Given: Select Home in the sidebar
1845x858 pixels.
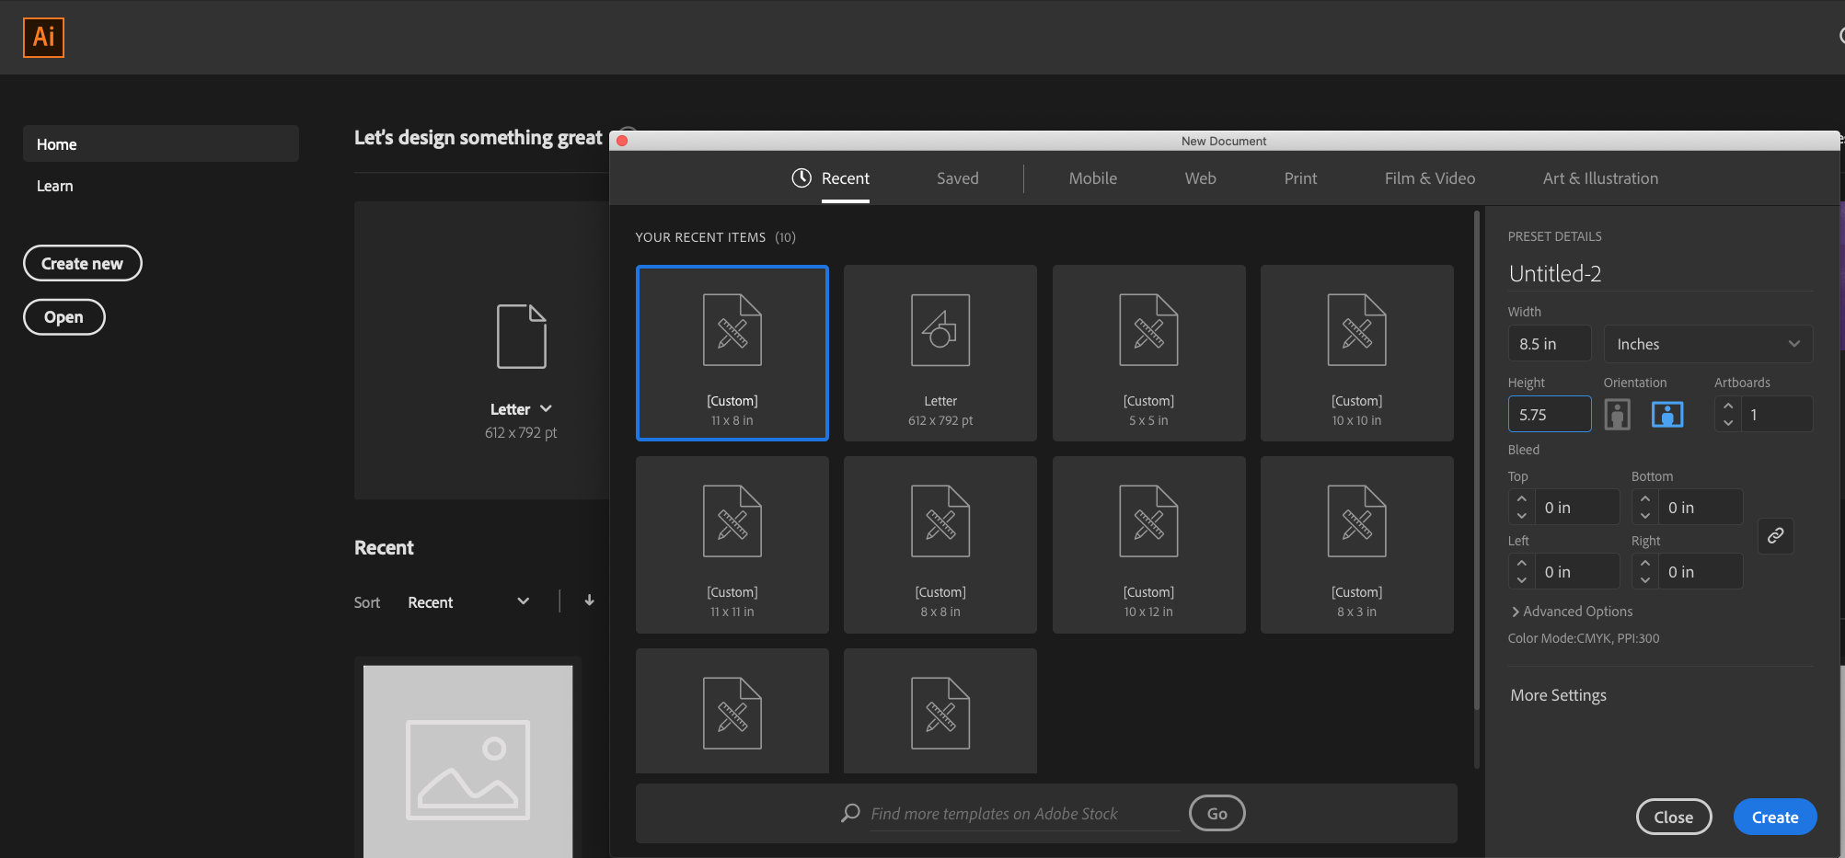Looking at the screenshot, I should tap(161, 144).
